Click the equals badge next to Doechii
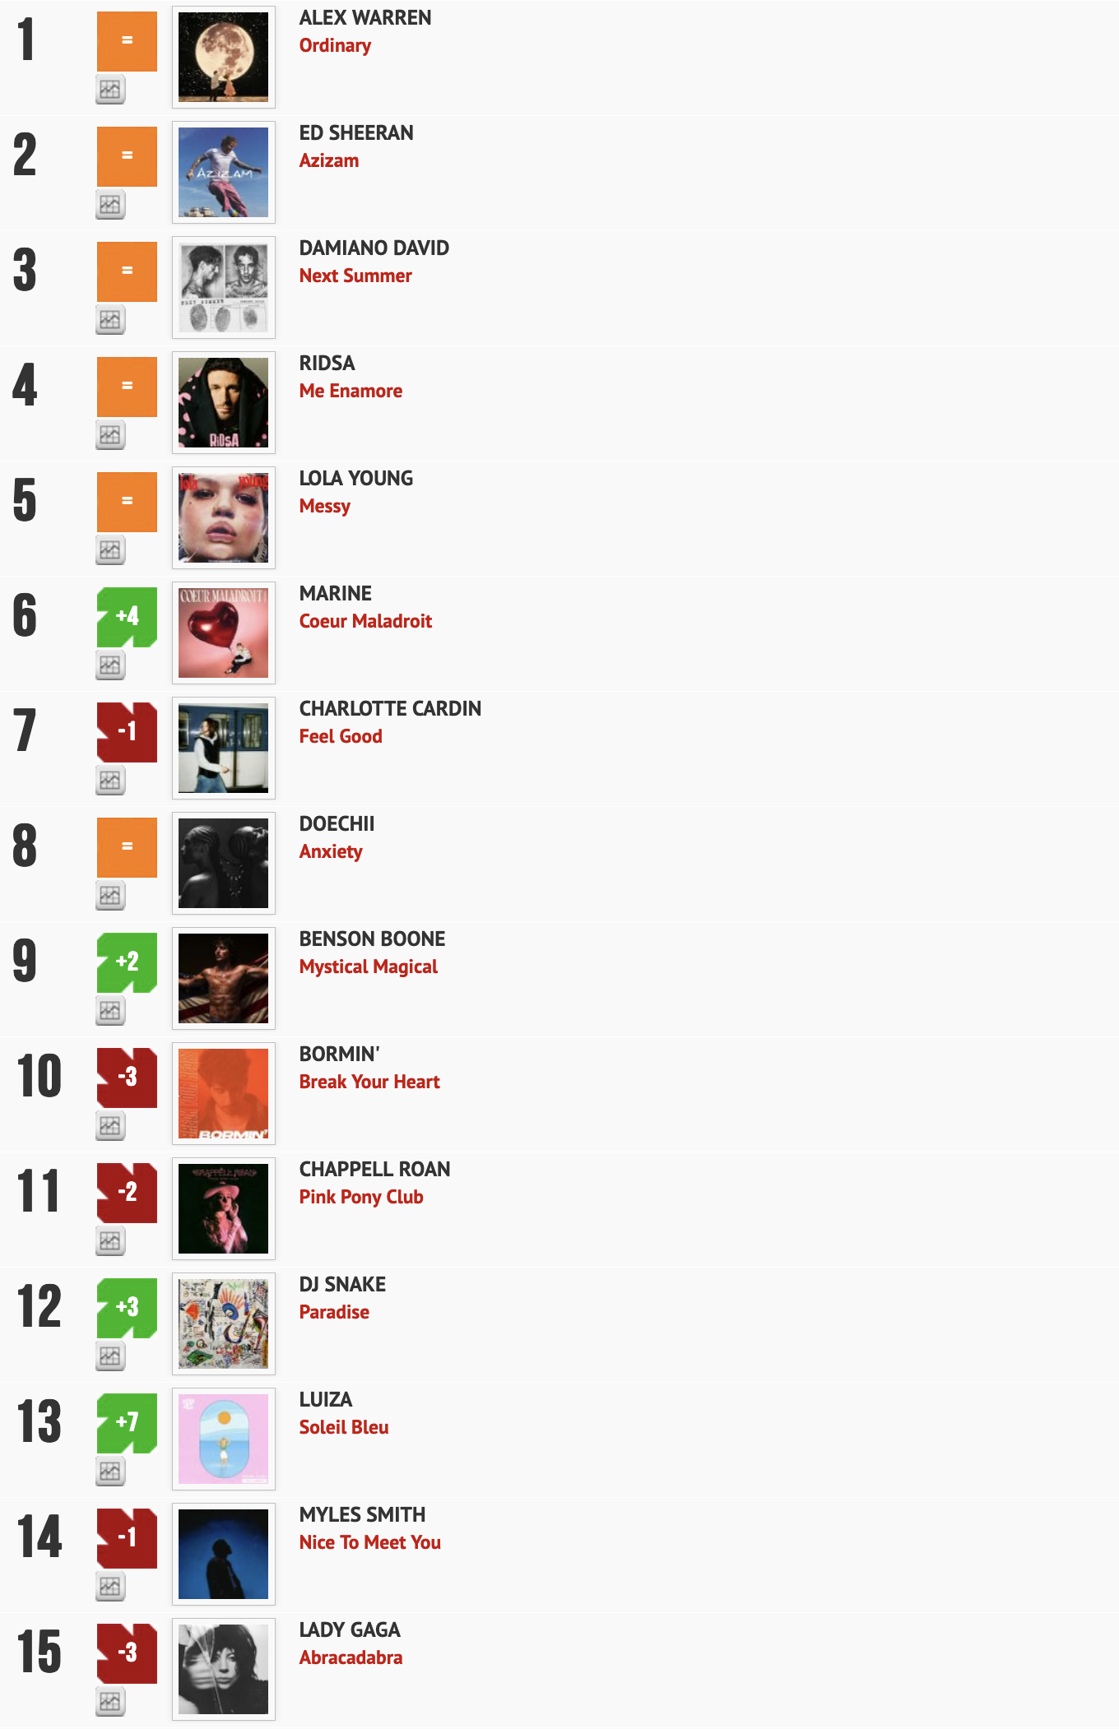This screenshot has height=1729, width=1119. 126,846
